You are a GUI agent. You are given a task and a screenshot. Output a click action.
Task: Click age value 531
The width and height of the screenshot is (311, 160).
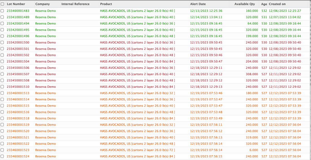pyautogui.click(x=264, y=17)
